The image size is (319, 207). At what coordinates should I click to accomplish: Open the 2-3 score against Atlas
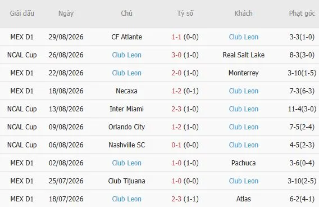[x=176, y=199]
